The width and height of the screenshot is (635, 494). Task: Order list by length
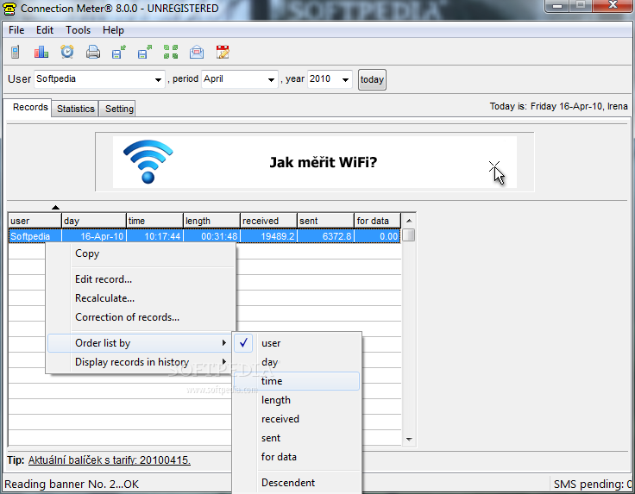(297, 400)
